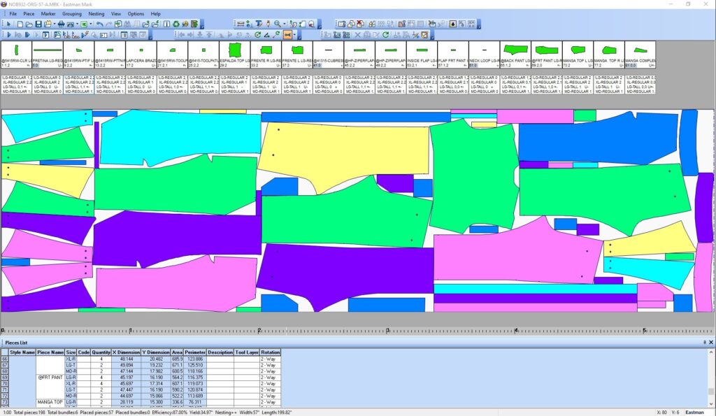This screenshot has height=416, width=716.
Task: Redo the last undone action
Action: pos(108,24)
